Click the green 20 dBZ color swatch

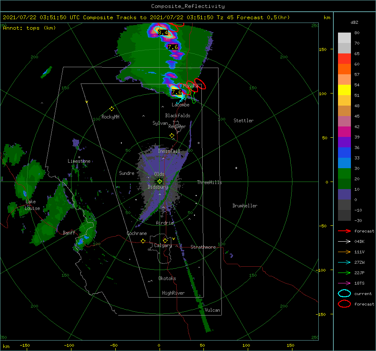[344, 174]
